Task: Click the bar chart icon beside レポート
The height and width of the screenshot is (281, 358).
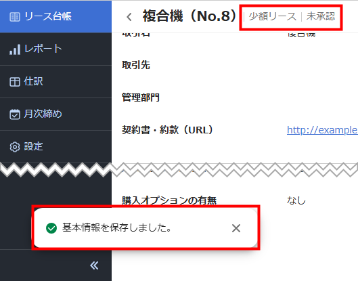Action: pos(15,49)
